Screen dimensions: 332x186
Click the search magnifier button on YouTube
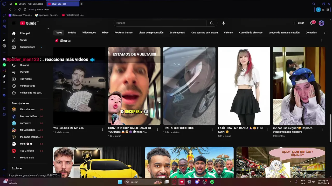click(x=212, y=23)
